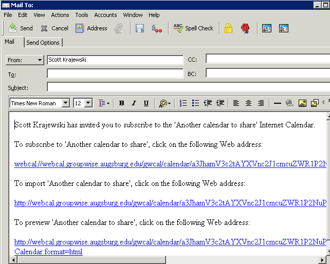Click 'To import' paragraph text

tap(130, 183)
